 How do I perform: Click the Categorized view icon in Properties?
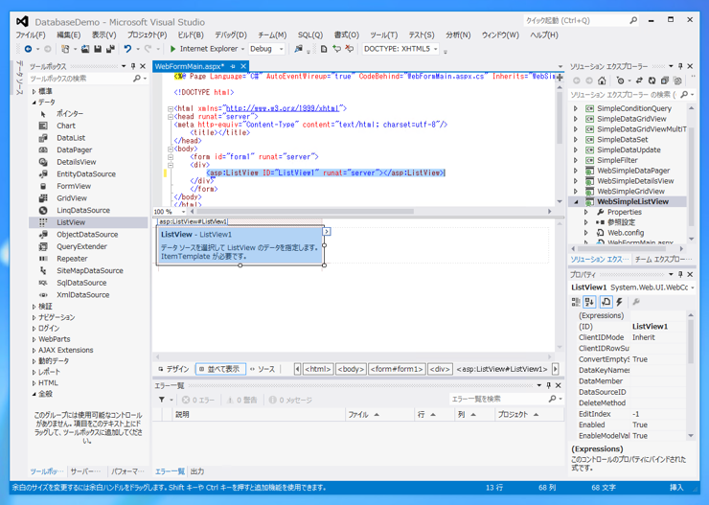pyautogui.click(x=576, y=302)
